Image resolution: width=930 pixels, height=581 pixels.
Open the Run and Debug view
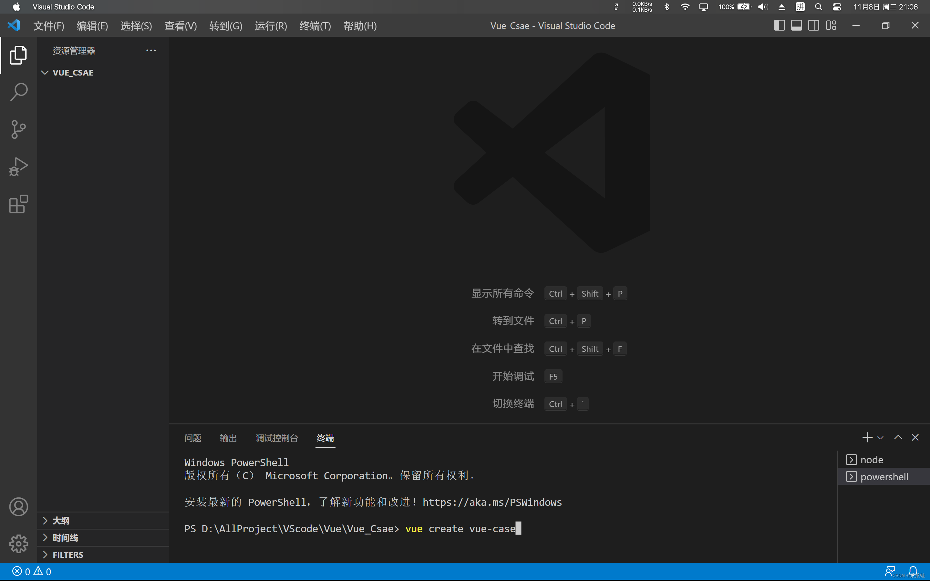click(x=18, y=166)
